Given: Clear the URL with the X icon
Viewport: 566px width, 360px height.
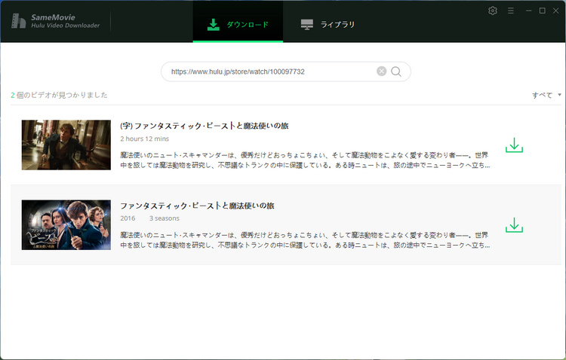Looking at the screenshot, I should (382, 72).
